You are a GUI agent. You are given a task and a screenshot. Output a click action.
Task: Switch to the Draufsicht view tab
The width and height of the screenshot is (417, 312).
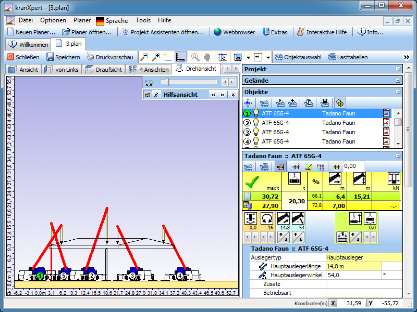pyautogui.click(x=104, y=69)
